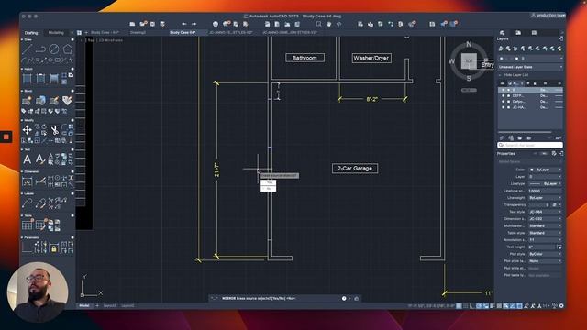Click the Text height value field
Screen dimensions: 587x330
coord(542,247)
